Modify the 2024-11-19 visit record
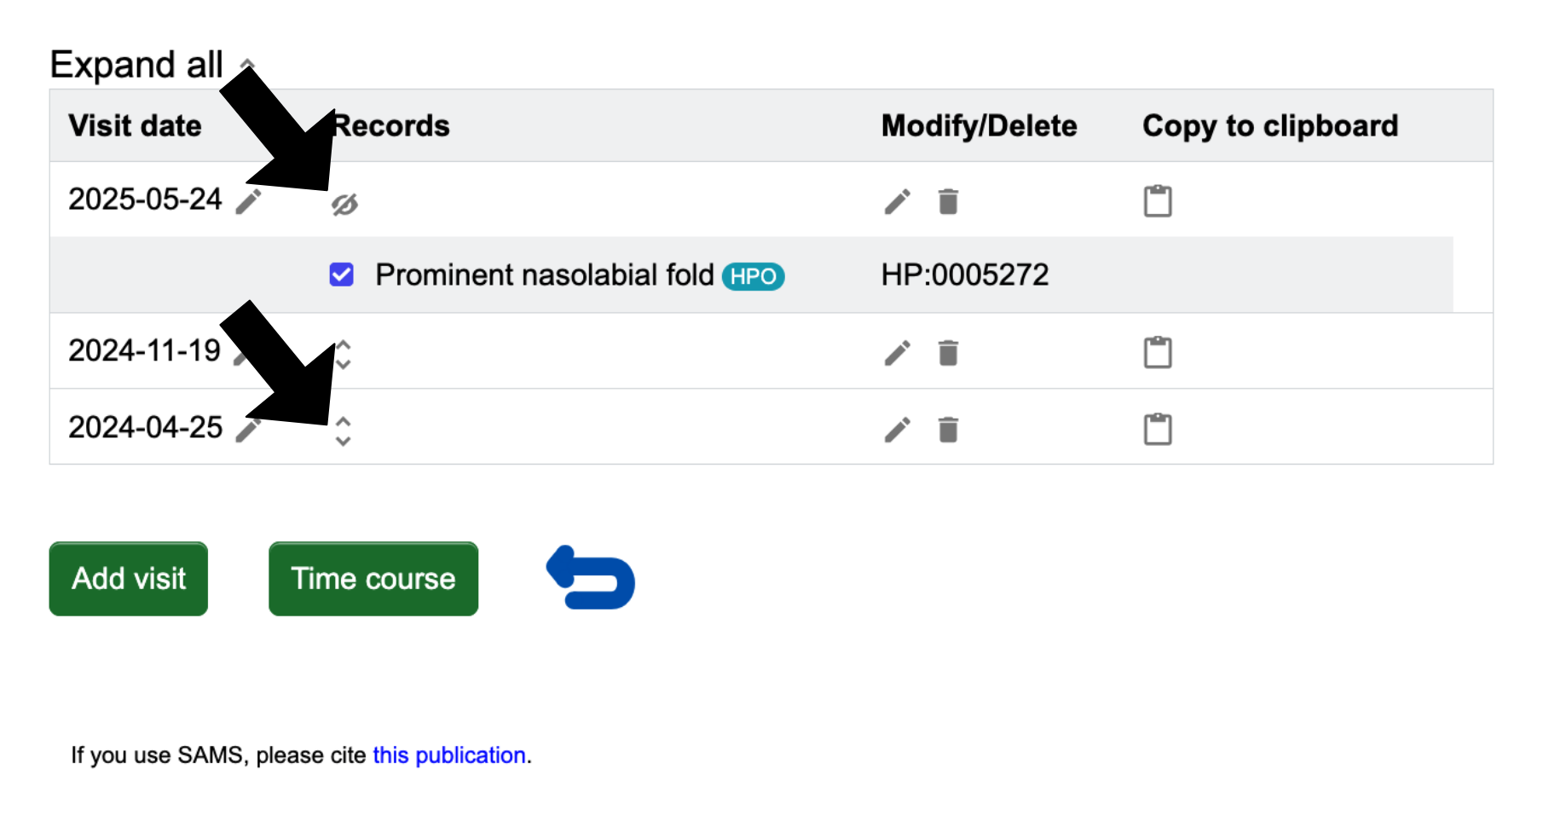Image resolution: width=1543 pixels, height=832 pixels. [897, 353]
